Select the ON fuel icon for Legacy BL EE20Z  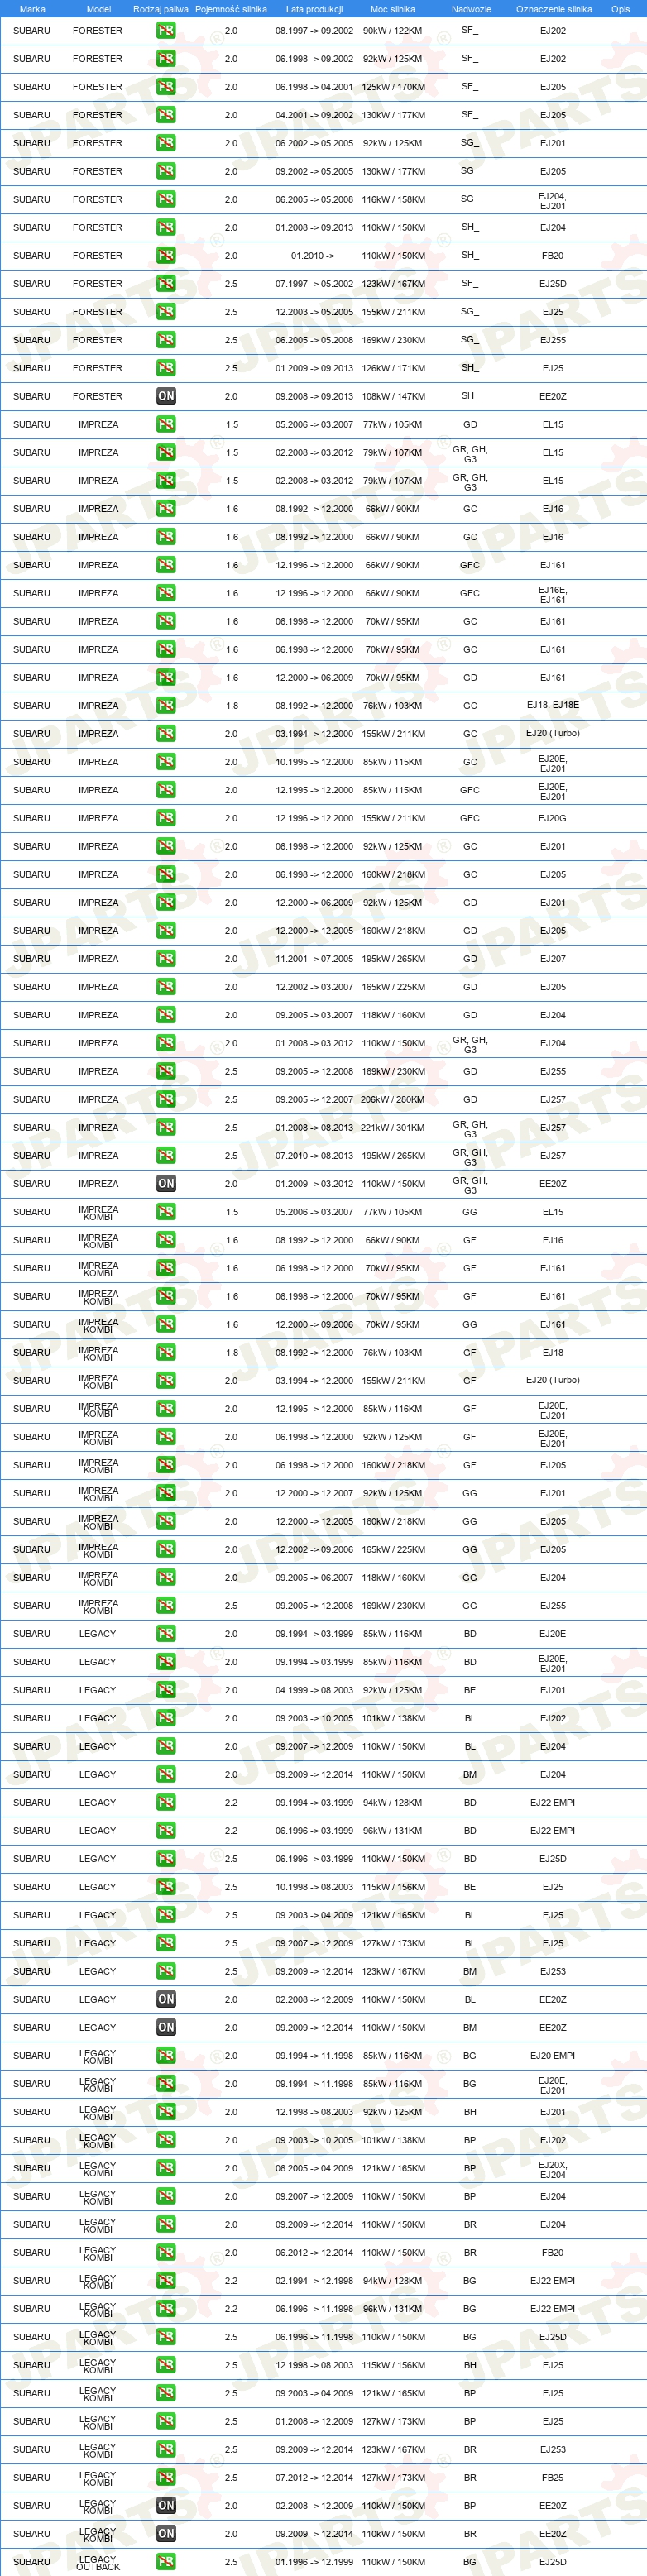click(166, 1999)
